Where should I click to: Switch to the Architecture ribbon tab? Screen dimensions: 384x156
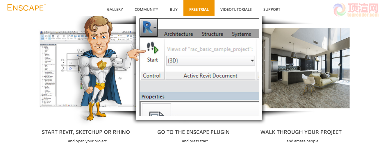[x=178, y=34]
